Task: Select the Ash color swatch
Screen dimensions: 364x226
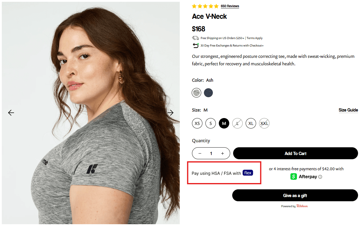Action: click(196, 93)
